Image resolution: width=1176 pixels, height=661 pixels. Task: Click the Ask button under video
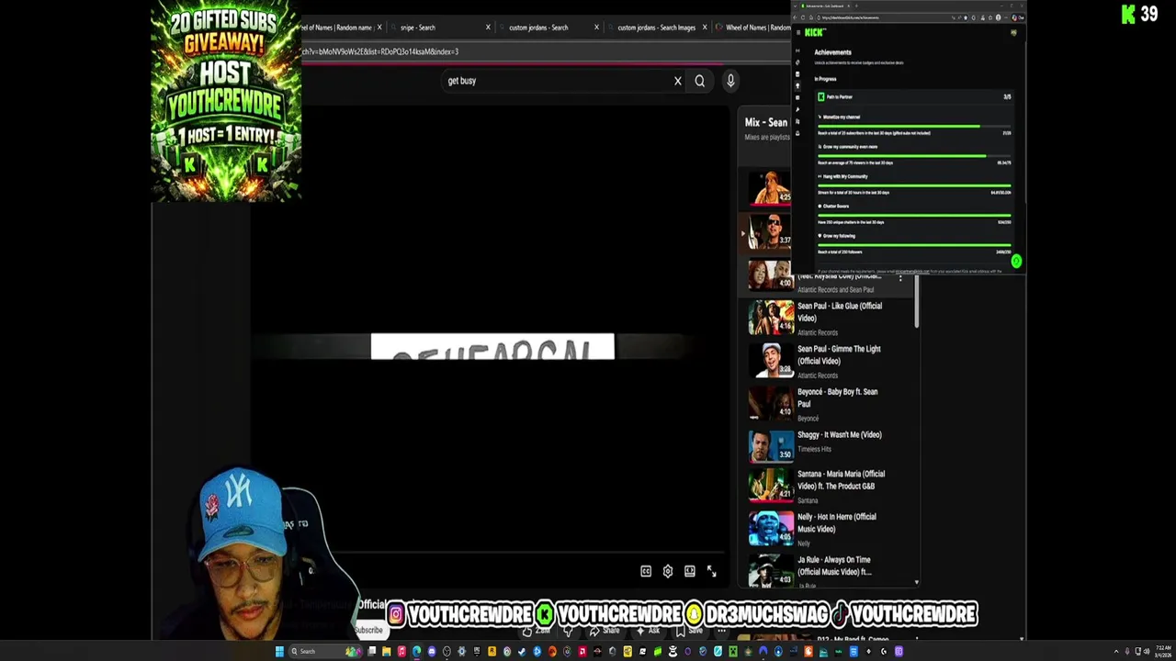pyautogui.click(x=649, y=631)
